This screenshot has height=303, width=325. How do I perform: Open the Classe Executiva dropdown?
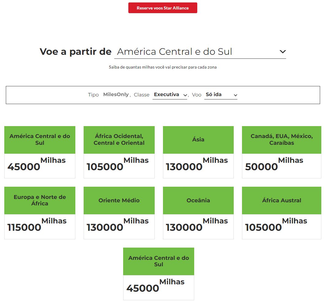coord(170,95)
